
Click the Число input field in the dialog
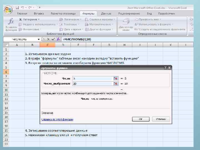(x=93, y=78)
